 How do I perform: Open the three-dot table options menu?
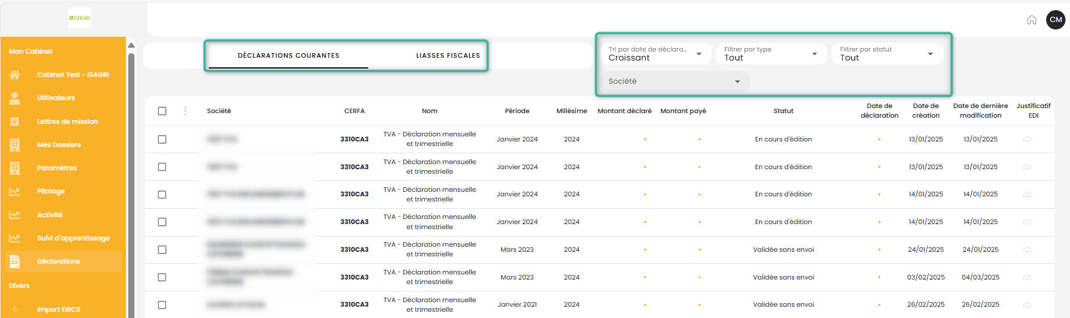pos(185,111)
